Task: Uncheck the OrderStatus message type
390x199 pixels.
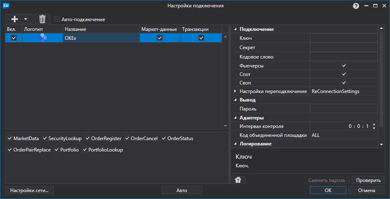Action: coord(164,138)
